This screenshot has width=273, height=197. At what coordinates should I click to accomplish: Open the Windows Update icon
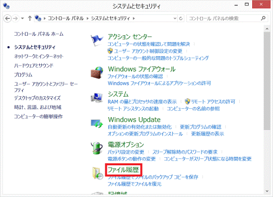[x=97, y=124]
